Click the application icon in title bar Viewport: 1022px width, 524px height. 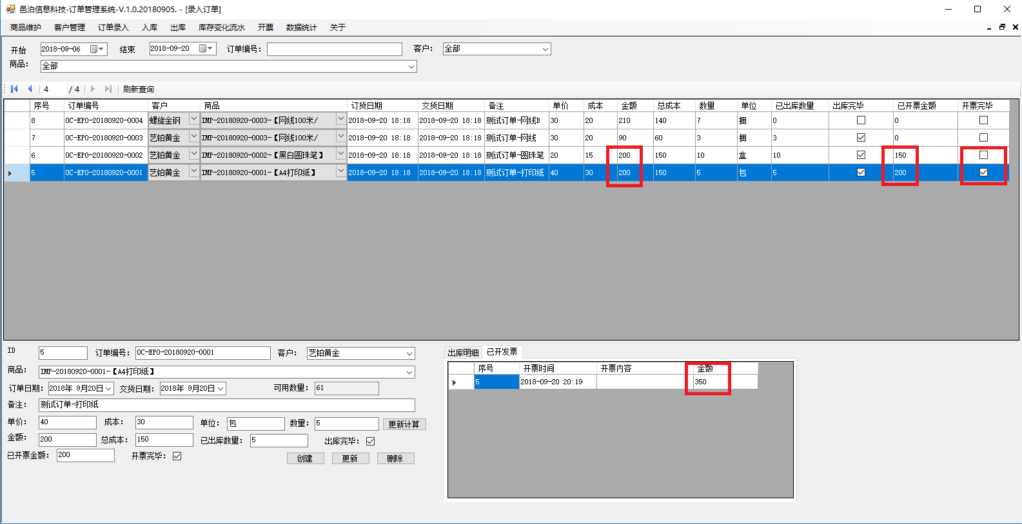[x=10, y=9]
